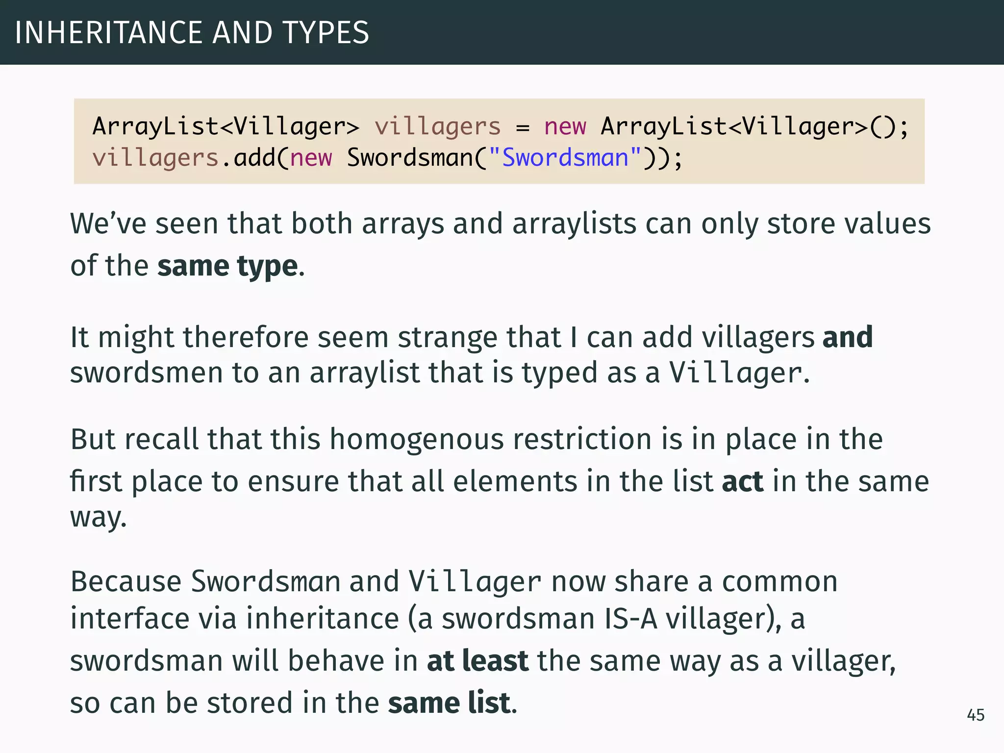Click the bold words "same list"
Image resolution: width=1004 pixels, height=753 pixels.
pyautogui.click(x=450, y=703)
